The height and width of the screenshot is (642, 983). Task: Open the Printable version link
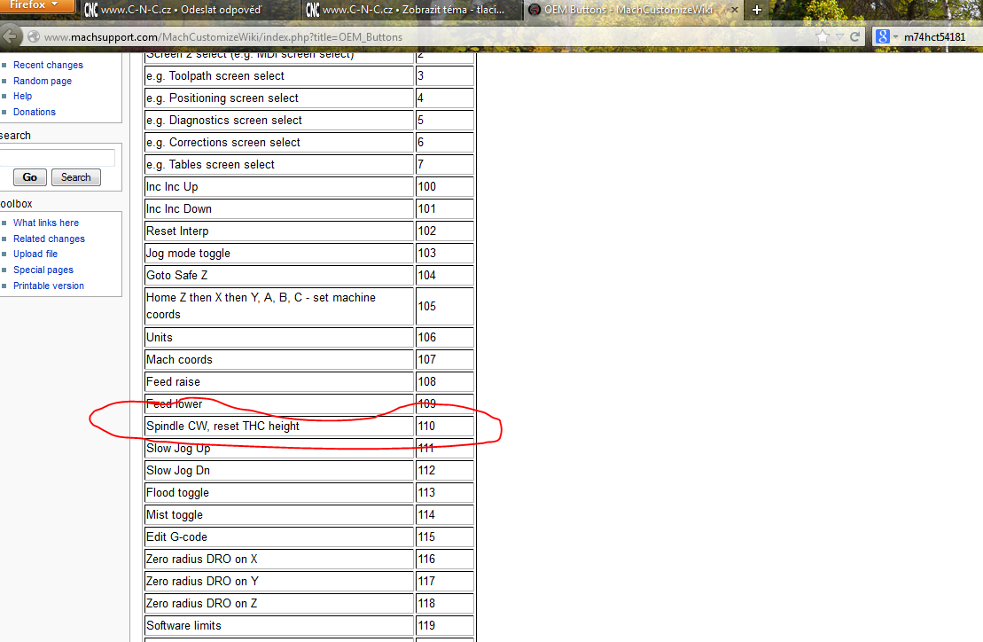(49, 286)
